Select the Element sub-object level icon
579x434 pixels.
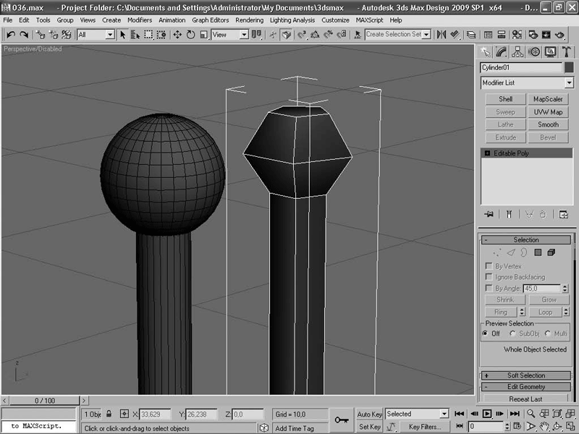551,252
